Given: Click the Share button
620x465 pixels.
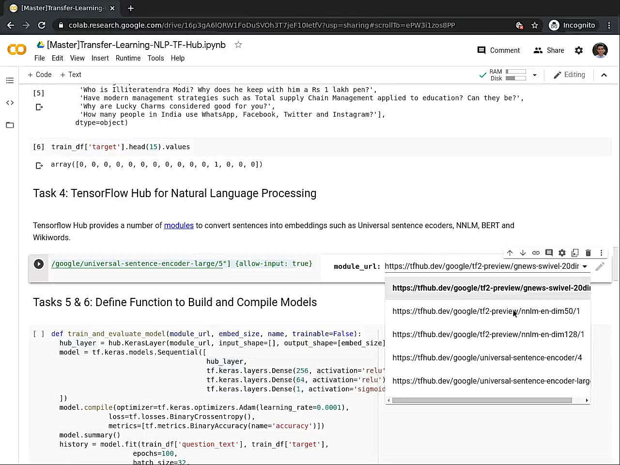Looking at the screenshot, I should point(549,50).
